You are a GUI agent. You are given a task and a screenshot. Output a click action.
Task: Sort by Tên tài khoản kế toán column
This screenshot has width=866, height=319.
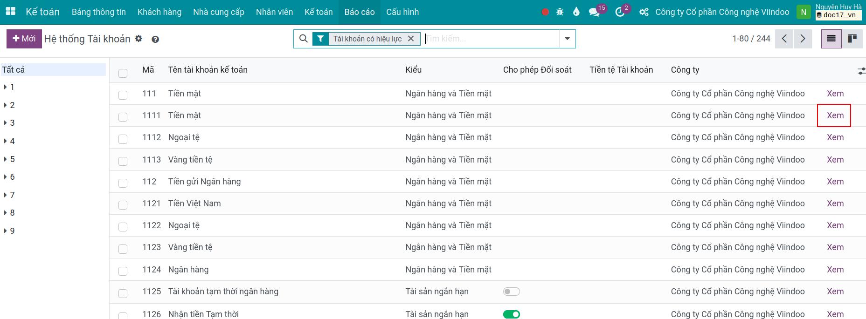(x=208, y=70)
